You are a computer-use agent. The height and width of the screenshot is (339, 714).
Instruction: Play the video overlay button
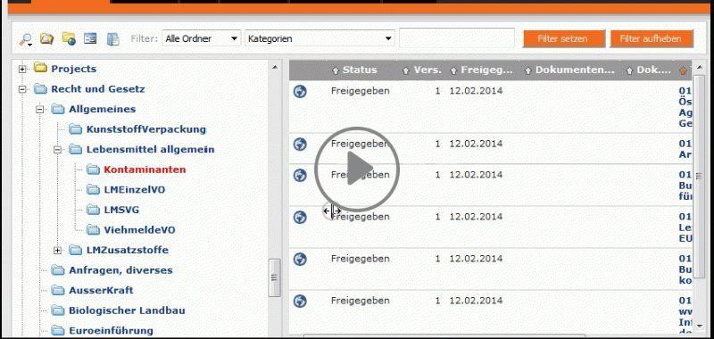[356, 169]
